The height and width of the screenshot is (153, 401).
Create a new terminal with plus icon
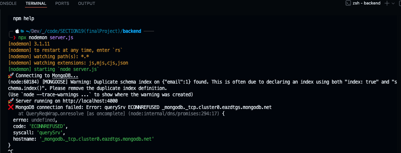click(387, 3)
